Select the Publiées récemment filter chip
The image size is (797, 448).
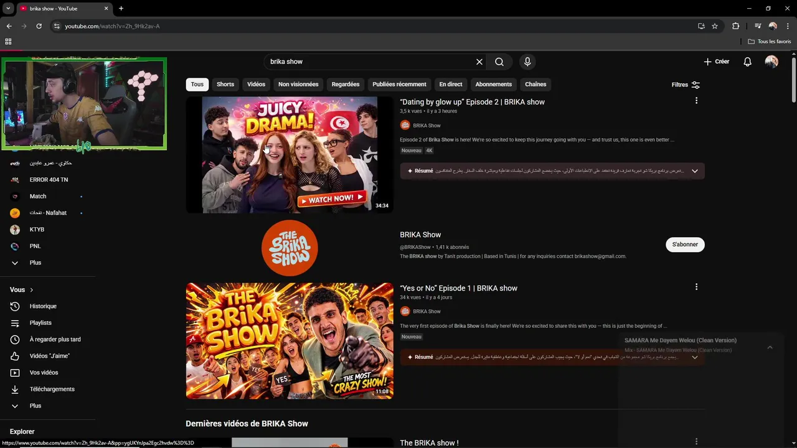pyautogui.click(x=399, y=85)
